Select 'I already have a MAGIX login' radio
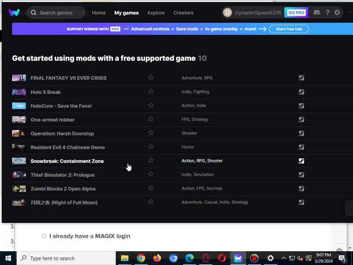Screen dimensions: 353x265 44,236
